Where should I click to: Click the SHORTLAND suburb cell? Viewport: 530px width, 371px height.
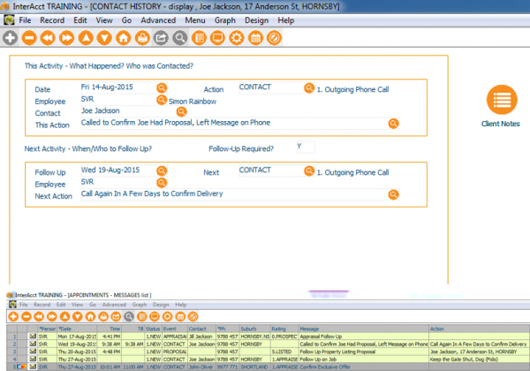coord(254,367)
